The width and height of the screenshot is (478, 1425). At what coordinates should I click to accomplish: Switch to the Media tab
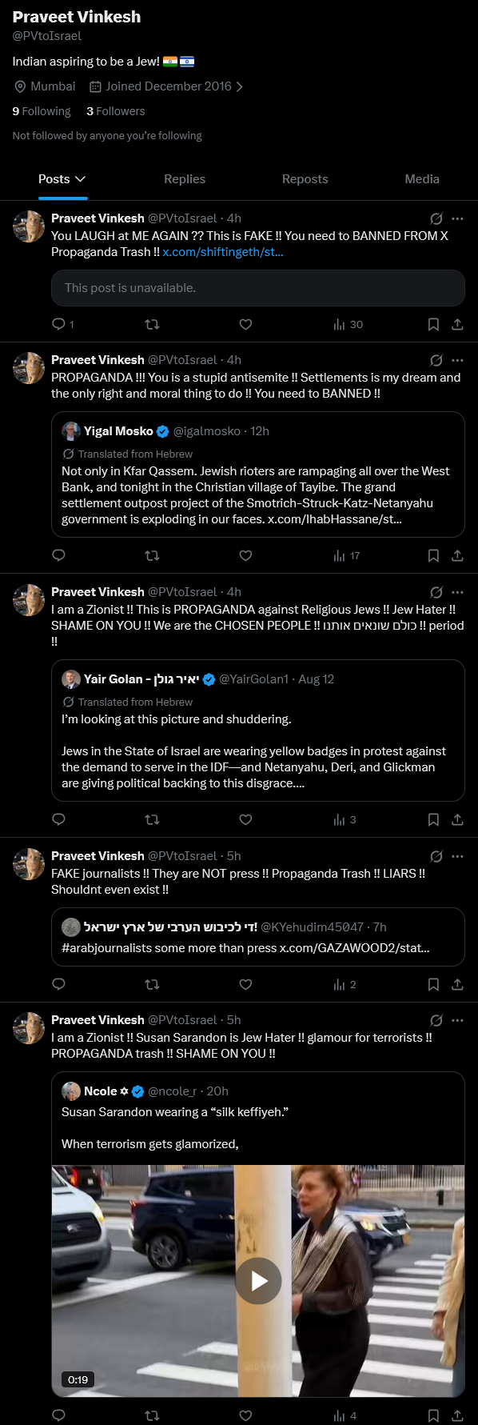pos(422,179)
